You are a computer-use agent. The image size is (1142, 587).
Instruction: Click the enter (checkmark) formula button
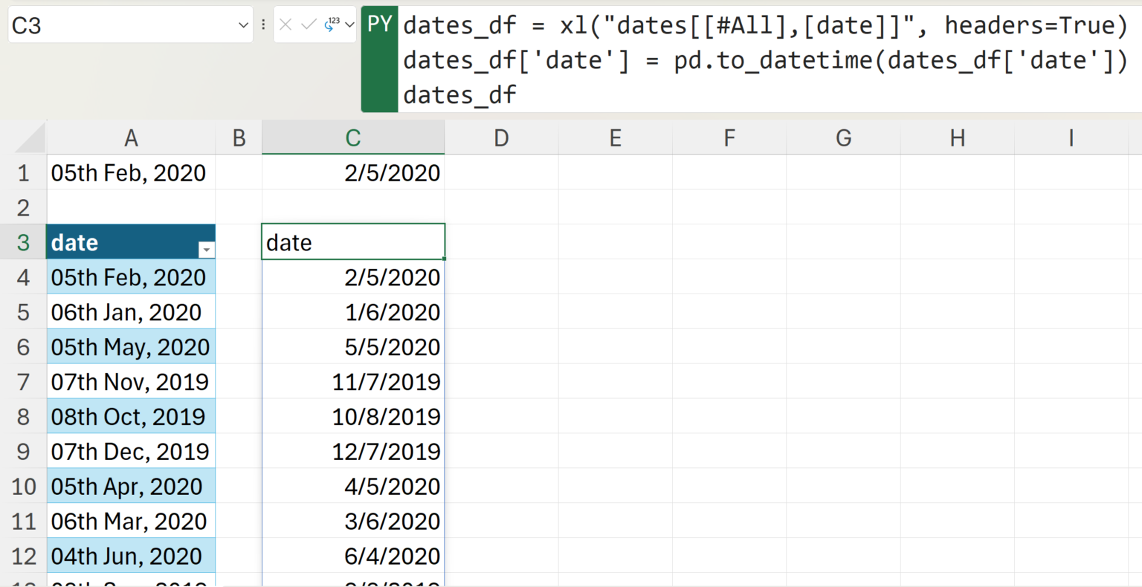tap(309, 25)
